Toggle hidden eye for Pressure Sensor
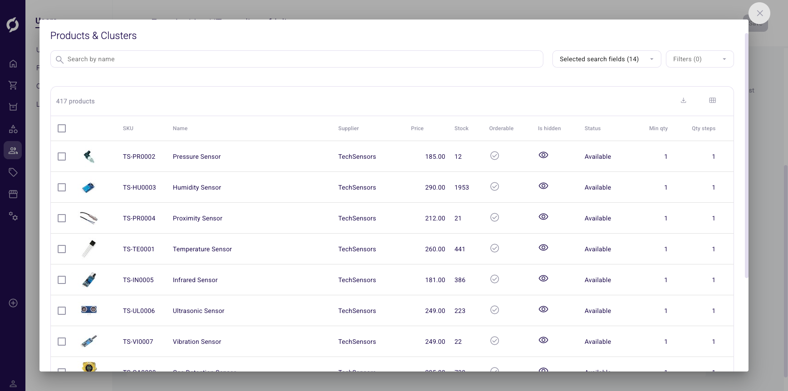 (543, 155)
